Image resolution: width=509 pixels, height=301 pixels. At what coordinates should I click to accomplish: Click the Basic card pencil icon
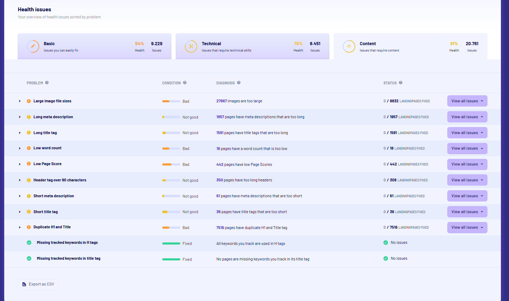(x=33, y=46)
